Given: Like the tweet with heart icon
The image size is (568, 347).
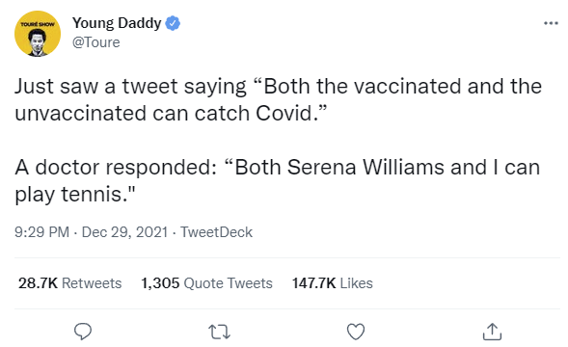Looking at the screenshot, I should (356, 332).
